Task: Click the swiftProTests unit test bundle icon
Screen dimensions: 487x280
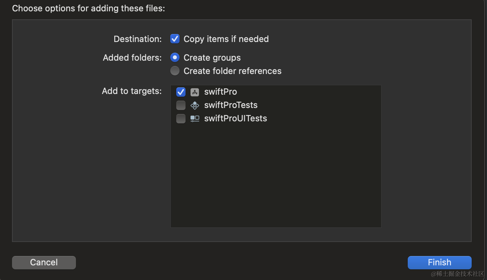Action: point(195,105)
